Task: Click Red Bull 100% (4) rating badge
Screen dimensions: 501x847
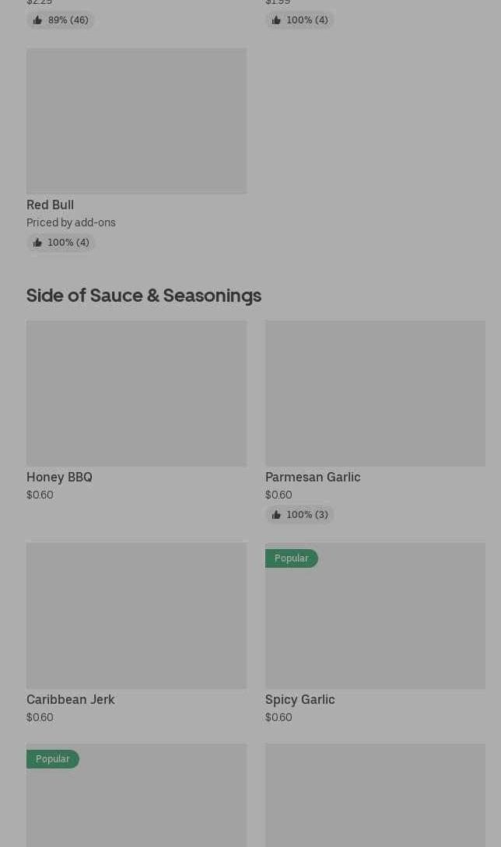Action: (x=61, y=243)
